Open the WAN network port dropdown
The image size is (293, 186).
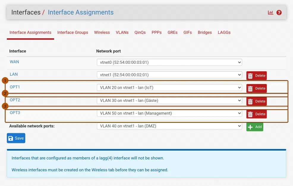click(x=169, y=62)
